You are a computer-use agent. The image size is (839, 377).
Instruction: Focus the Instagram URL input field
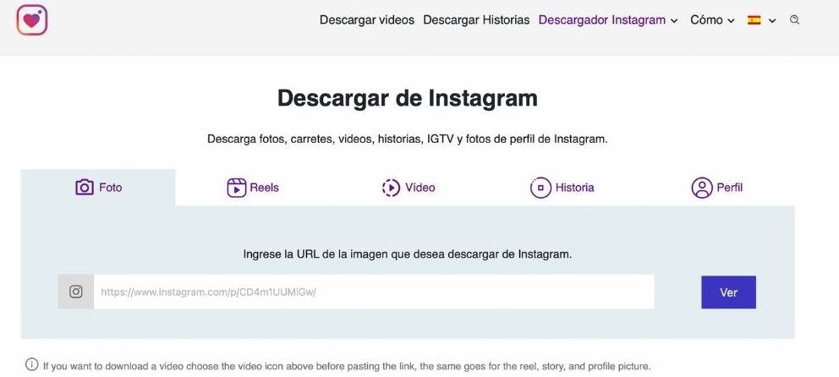374,292
